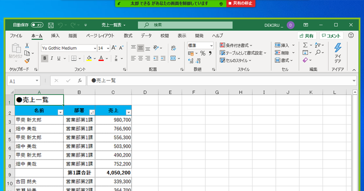Viewport: 364px width, 191px height.
Task: Click the AutoSum sigma icon
Action: [x=305, y=45]
